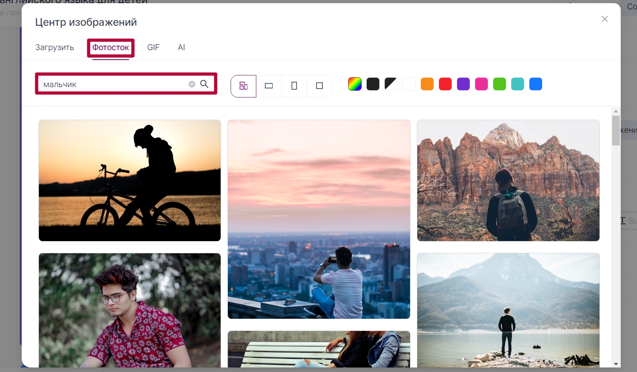Close the Центр изображений dialog
Image resolution: width=637 pixels, height=372 pixels.
click(x=605, y=19)
